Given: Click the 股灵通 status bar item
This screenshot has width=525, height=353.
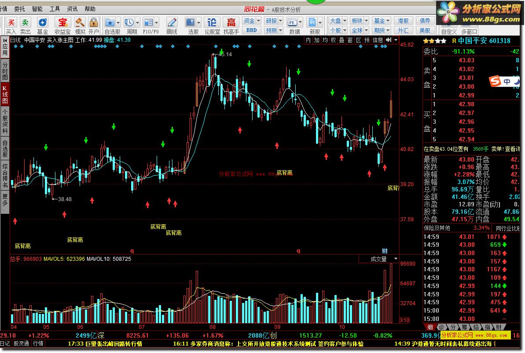Looking at the screenshot, I should (x=21, y=343).
